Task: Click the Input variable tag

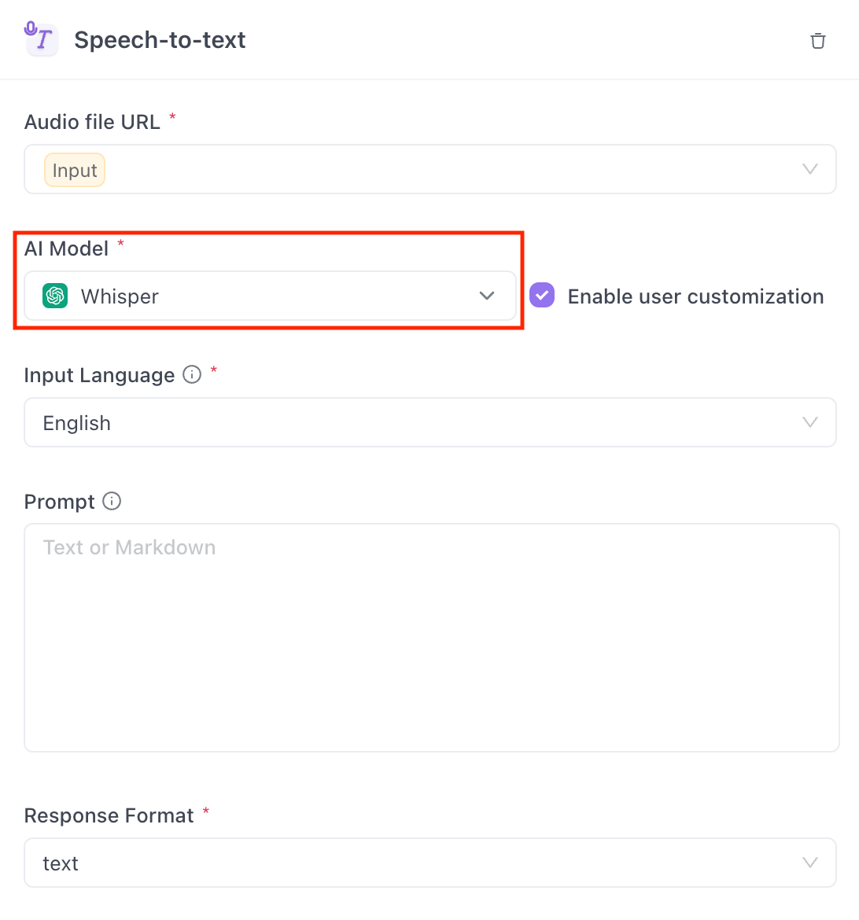Action: [75, 170]
